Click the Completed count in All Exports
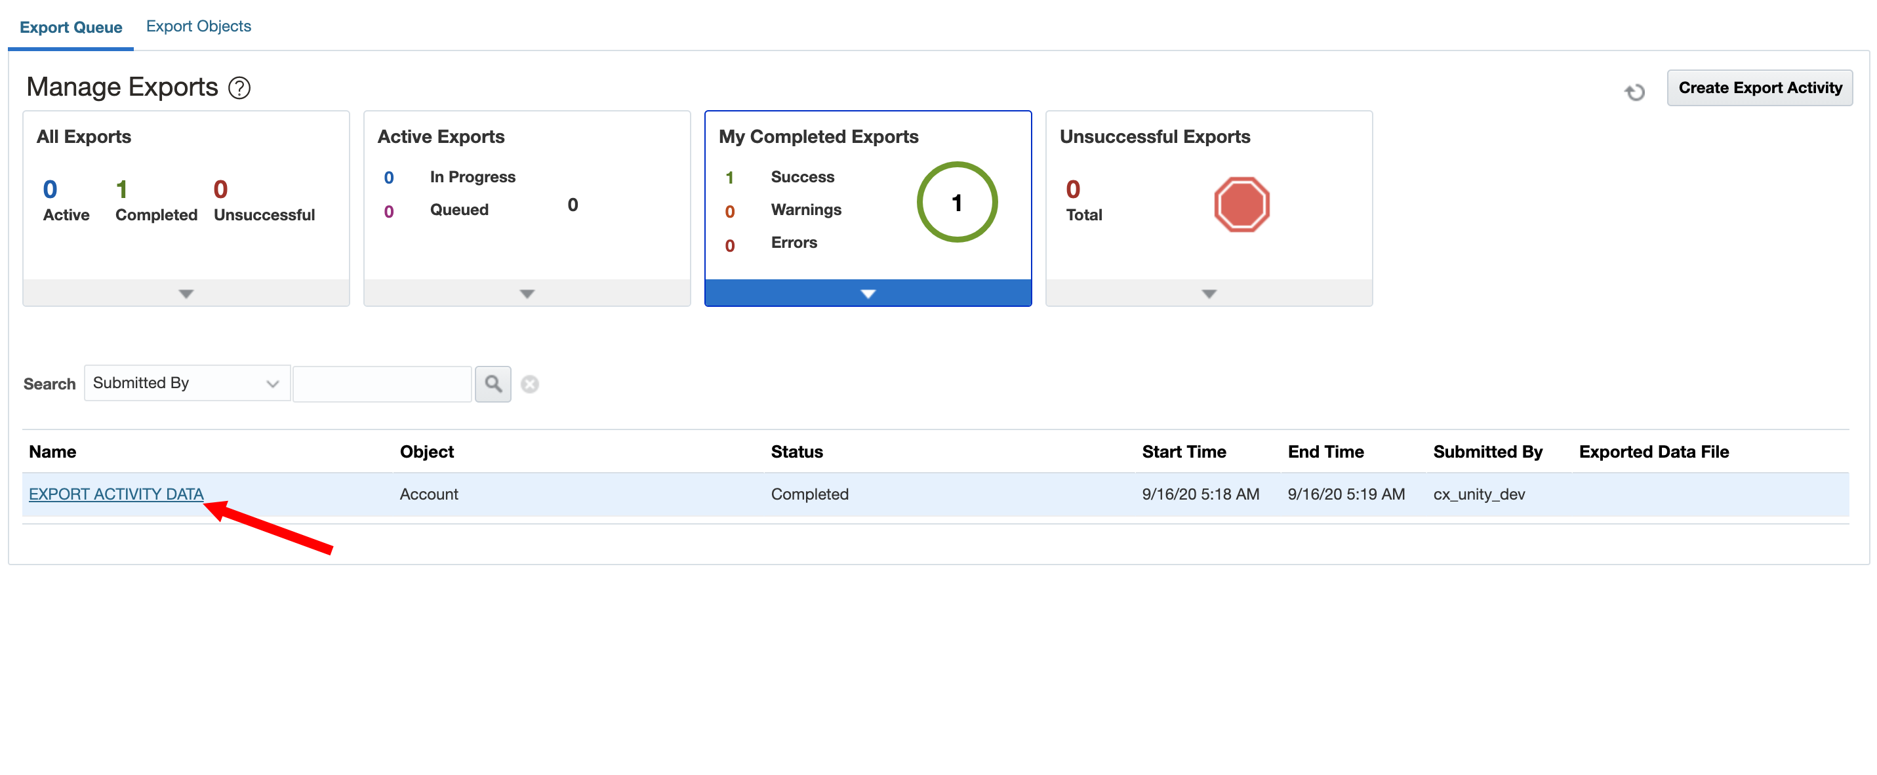The width and height of the screenshot is (1877, 775). [x=123, y=190]
